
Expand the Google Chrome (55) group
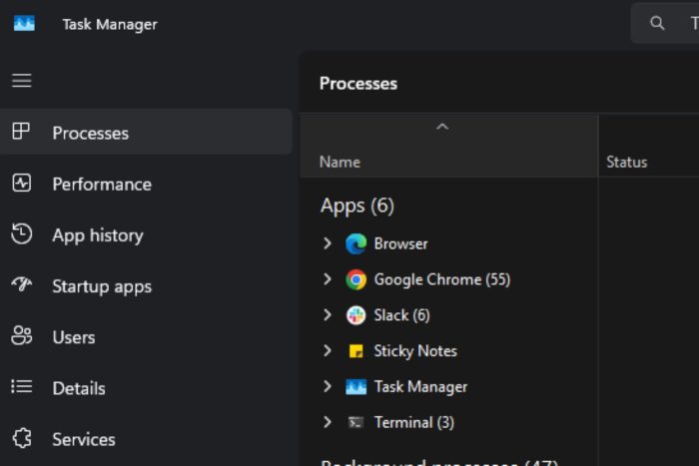click(x=328, y=278)
